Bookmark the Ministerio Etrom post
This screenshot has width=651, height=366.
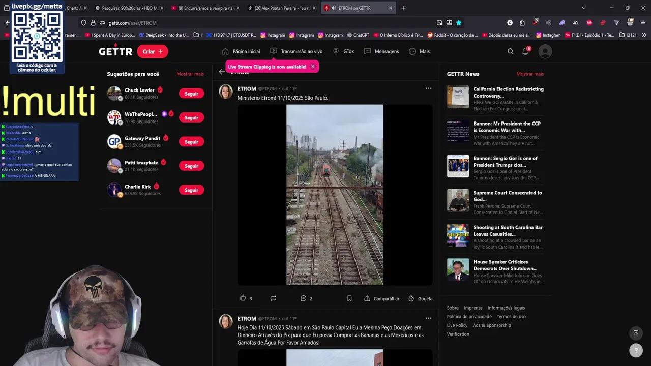[349, 298]
